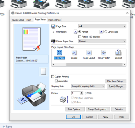Screen dimensions: 135x128
Task: Click the page layout list right scroll arrow
Action: coord(124,65)
